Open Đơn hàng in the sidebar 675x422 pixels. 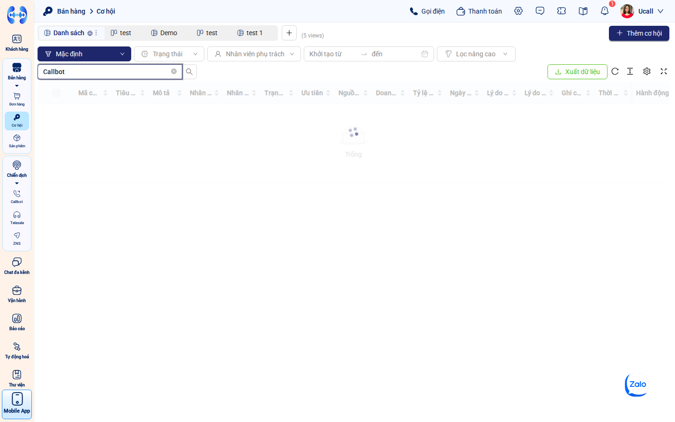click(x=17, y=99)
